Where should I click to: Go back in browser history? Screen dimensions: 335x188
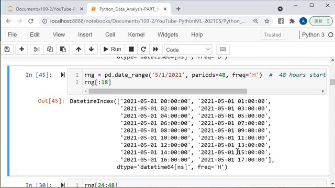(x=8, y=21)
